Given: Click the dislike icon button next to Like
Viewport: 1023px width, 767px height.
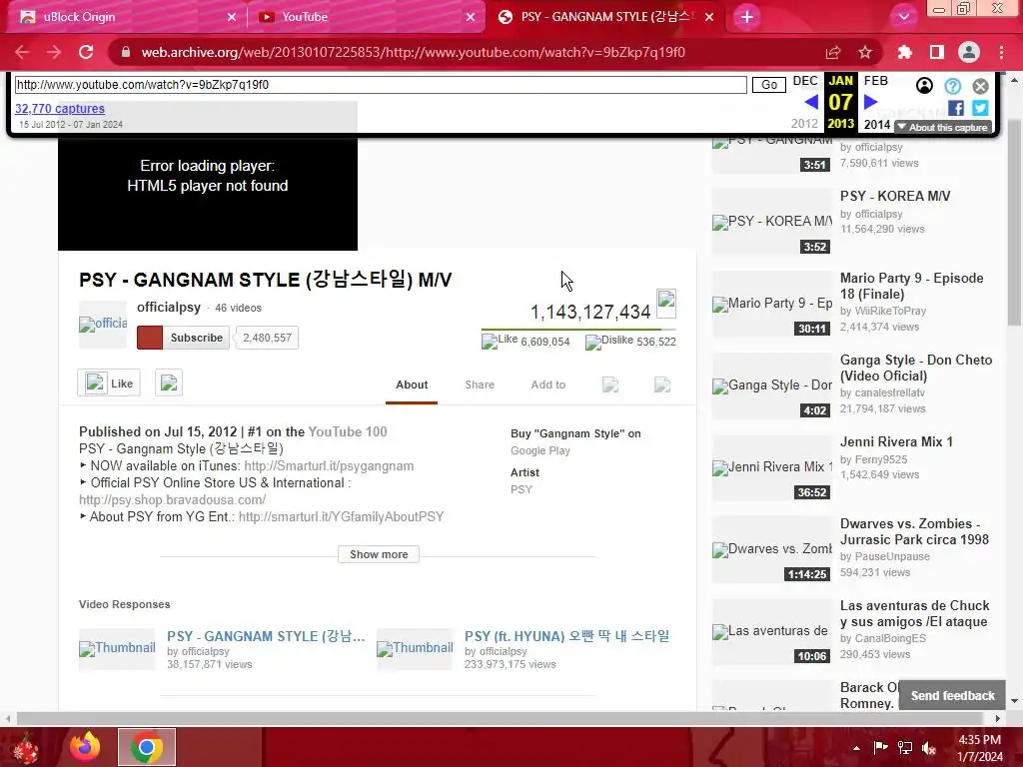Looking at the screenshot, I should pyautogui.click(x=168, y=383).
